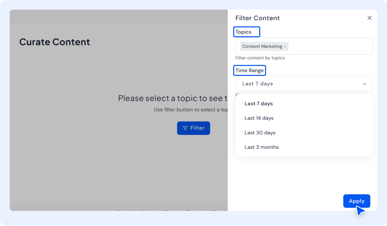Click the Content Marketing tag chip
The height and width of the screenshot is (226, 387).
(x=262, y=46)
